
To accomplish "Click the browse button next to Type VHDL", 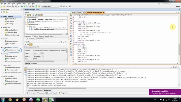I will point(42,53).
